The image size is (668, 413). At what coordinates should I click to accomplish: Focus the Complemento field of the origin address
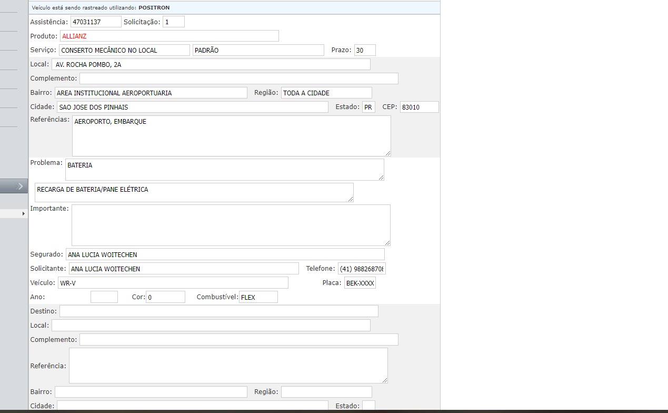tap(239, 78)
